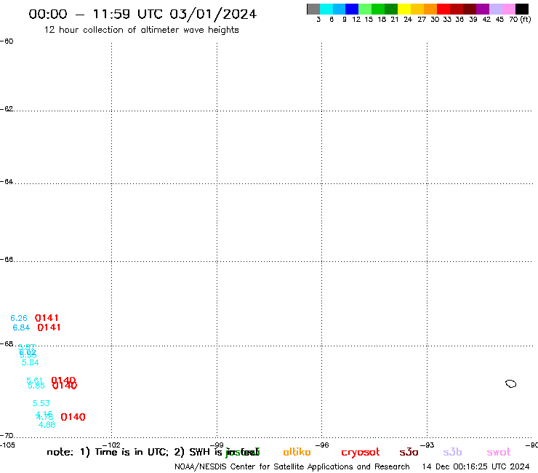
Task: Select the cyan swatch in the legend
Action: coord(326,9)
